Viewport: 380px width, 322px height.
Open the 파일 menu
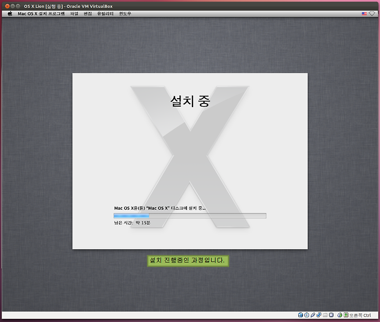(x=74, y=14)
